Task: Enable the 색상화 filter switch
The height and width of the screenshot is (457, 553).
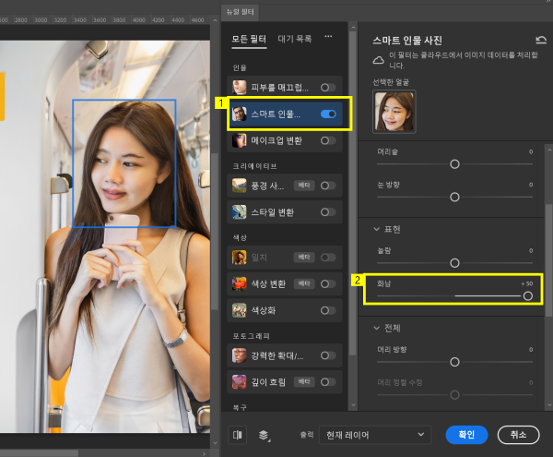Action: [x=328, y=310]
